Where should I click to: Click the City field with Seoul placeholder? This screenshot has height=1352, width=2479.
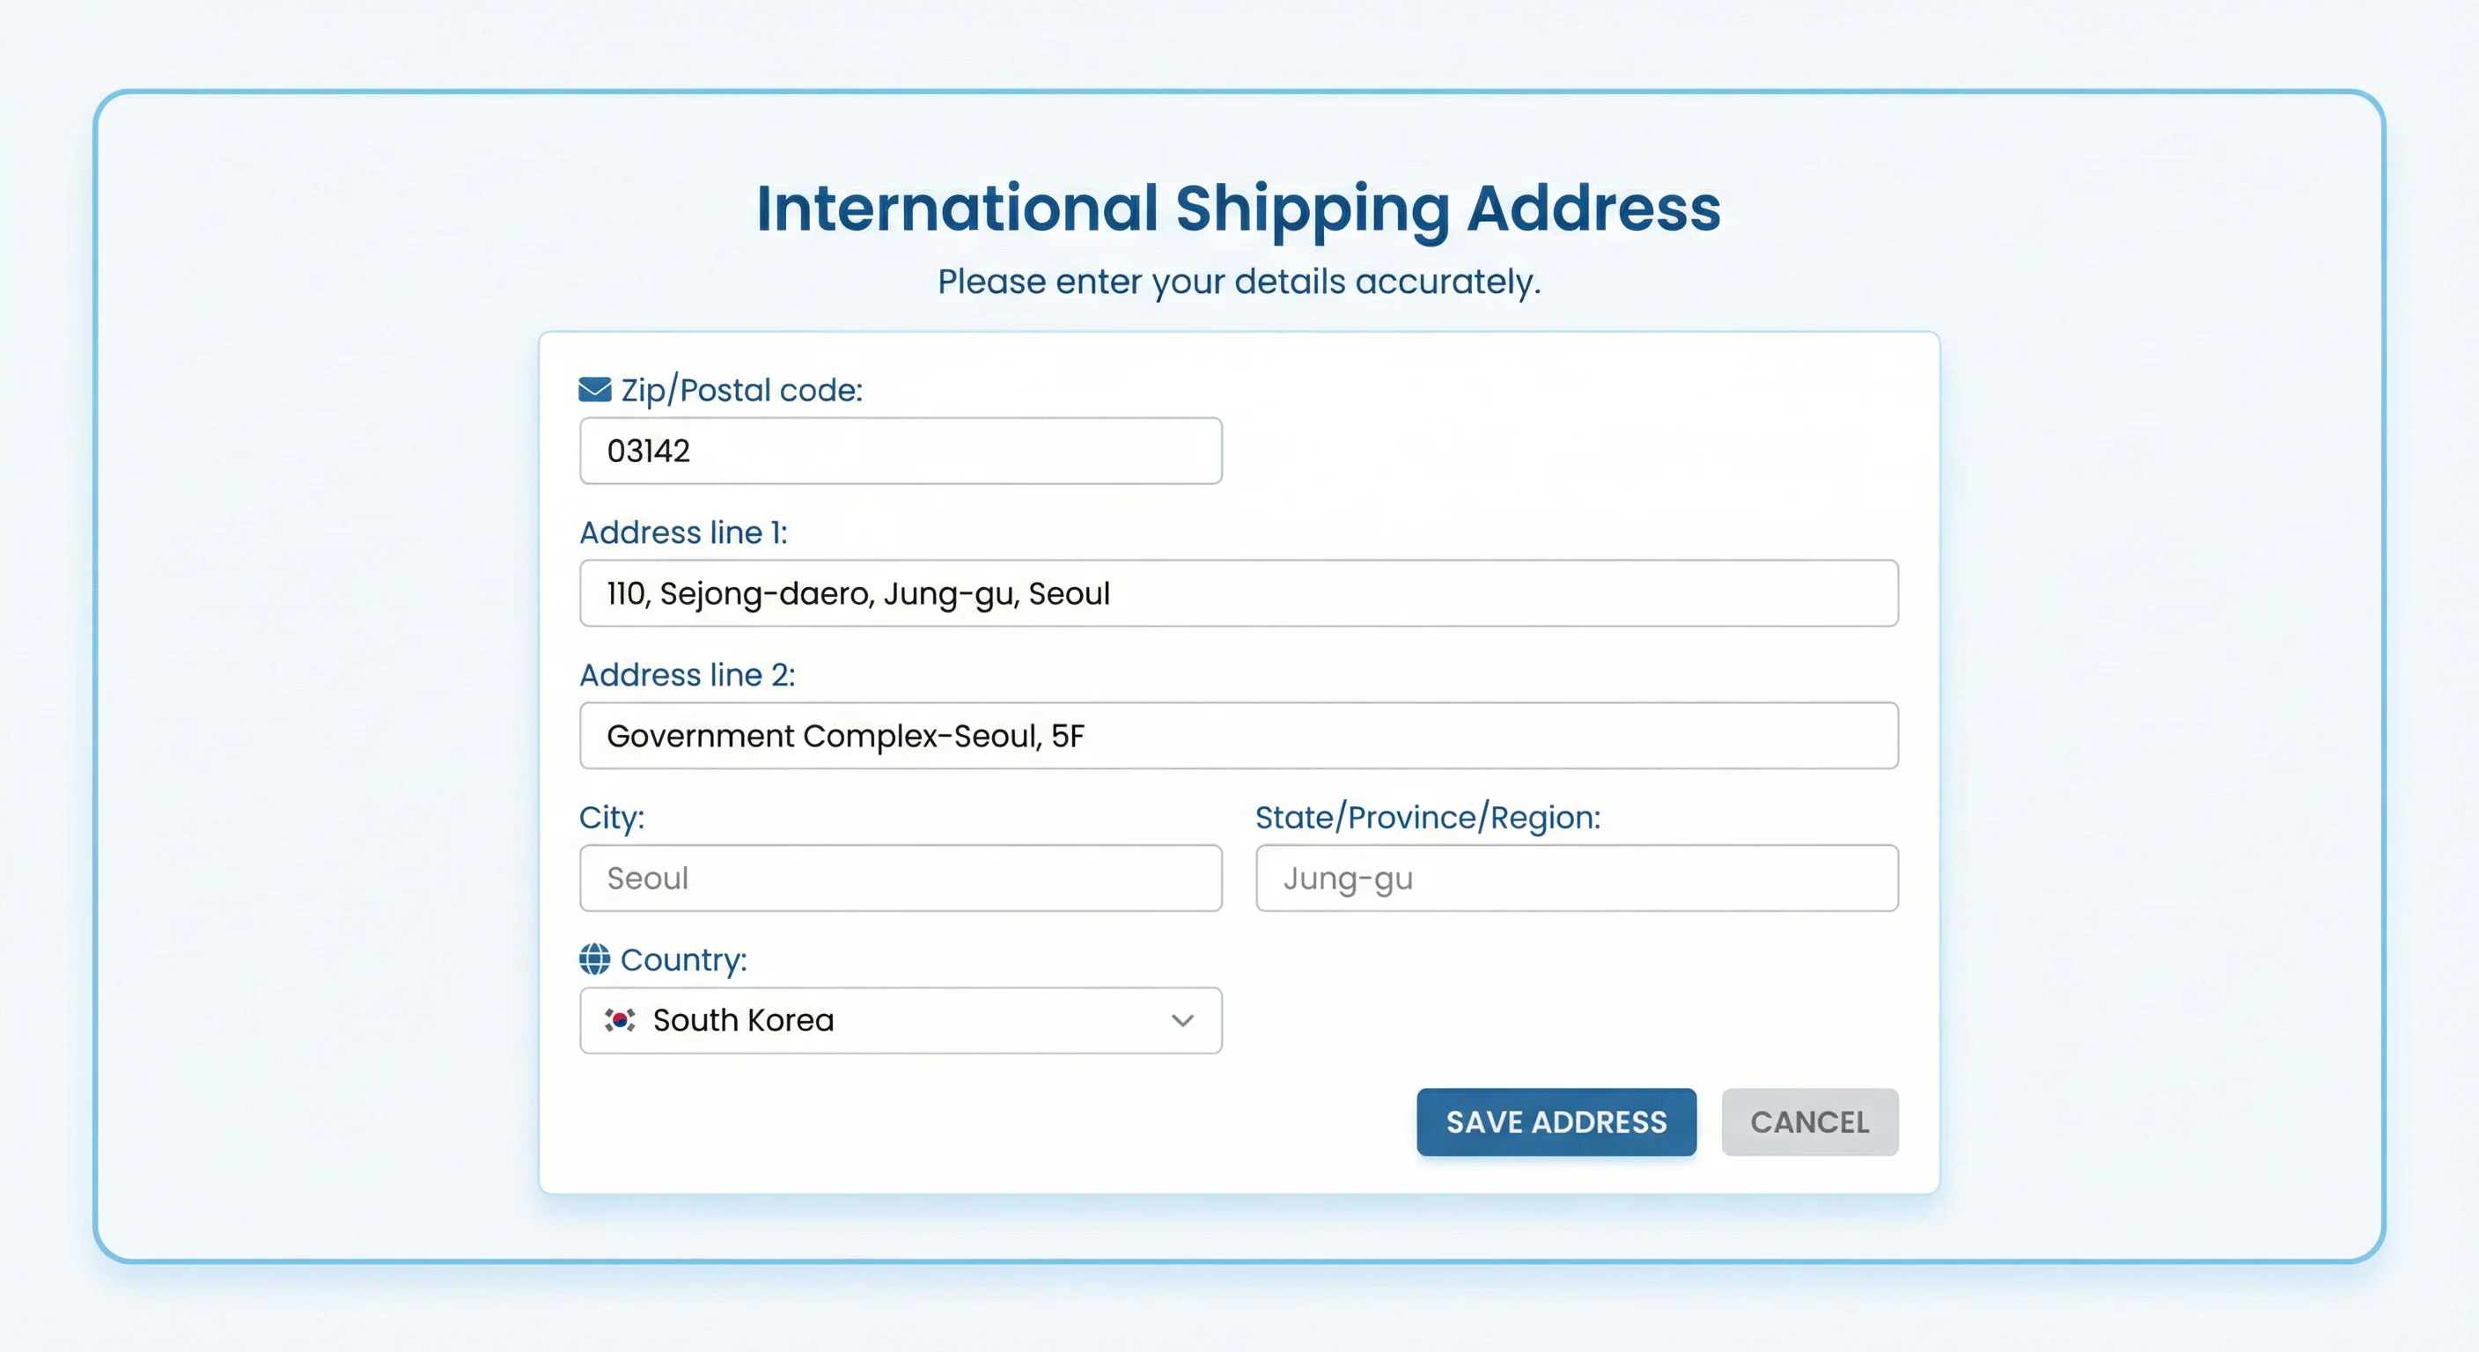click(x=900, y=878)
